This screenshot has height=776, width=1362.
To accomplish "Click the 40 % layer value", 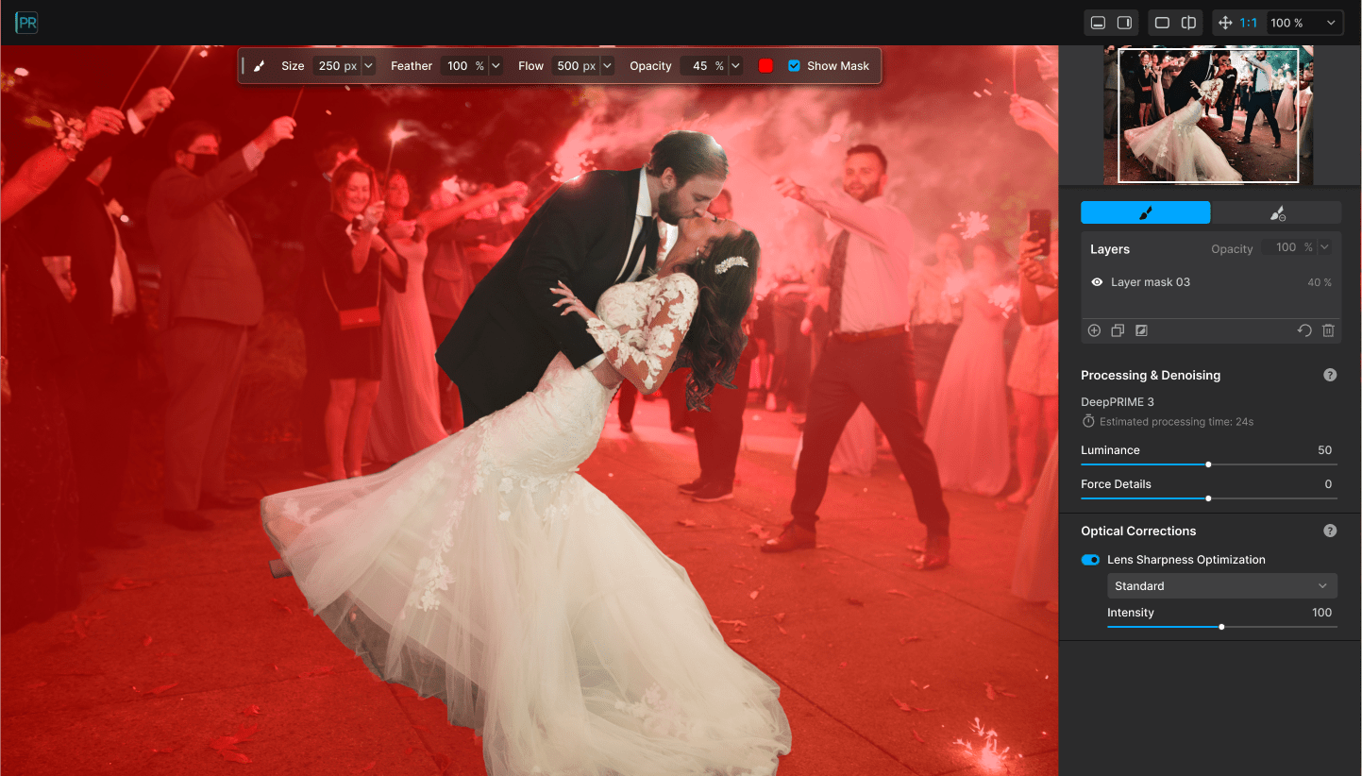I will click(1320, 282).
